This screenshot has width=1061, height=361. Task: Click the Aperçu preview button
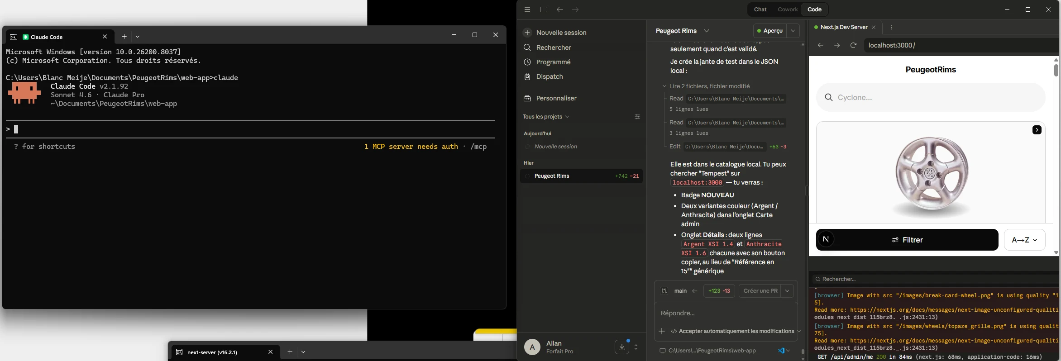tap(770, 31)
